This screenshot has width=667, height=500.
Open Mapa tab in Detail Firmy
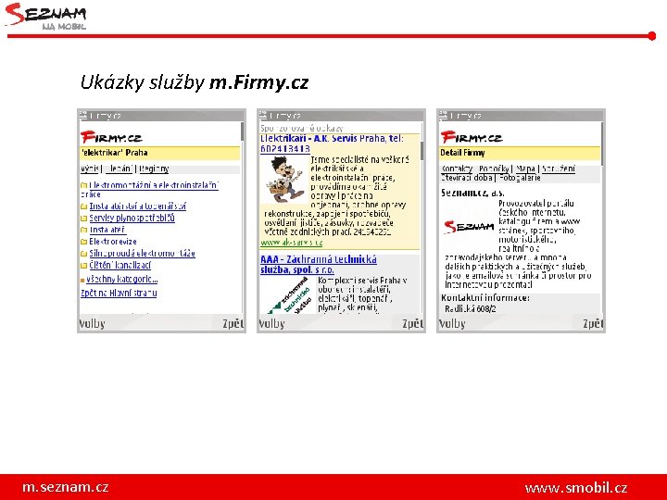pyautogui.click(x=525, y=169)
